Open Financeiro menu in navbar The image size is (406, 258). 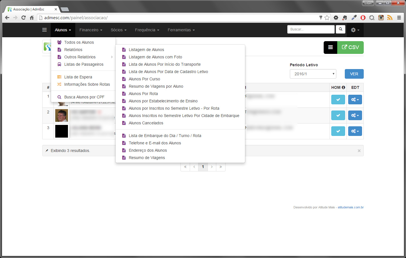pyautogui.click(x=91, y=30)
